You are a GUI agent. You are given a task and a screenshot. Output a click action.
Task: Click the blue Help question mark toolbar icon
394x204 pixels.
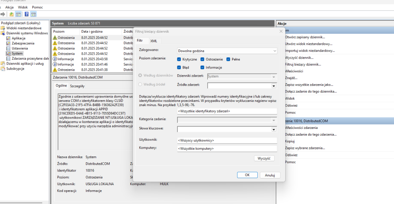tap(26, 14)
